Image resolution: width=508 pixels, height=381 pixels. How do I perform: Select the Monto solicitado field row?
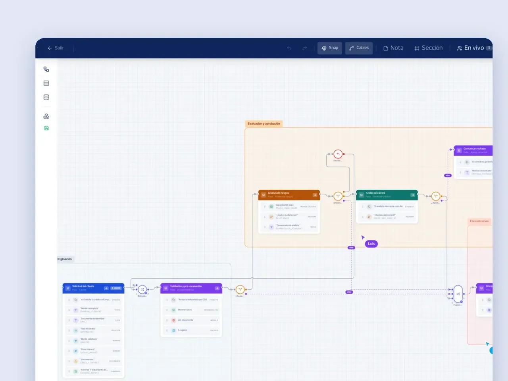pos(94,341)
